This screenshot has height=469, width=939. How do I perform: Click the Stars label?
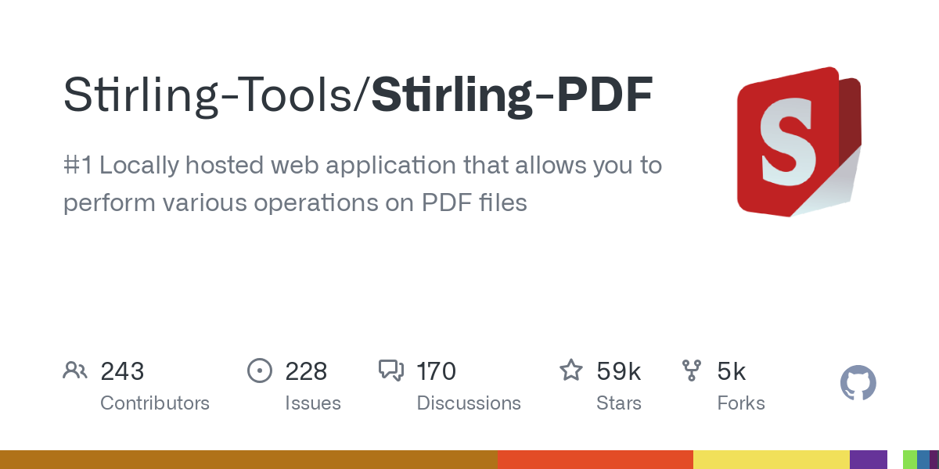point(619,403)
